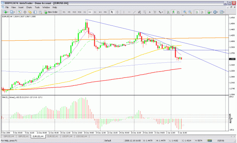Screen dimensions: 237x143
Task: Switch timeframe to M1
Action: click(64, 12)
